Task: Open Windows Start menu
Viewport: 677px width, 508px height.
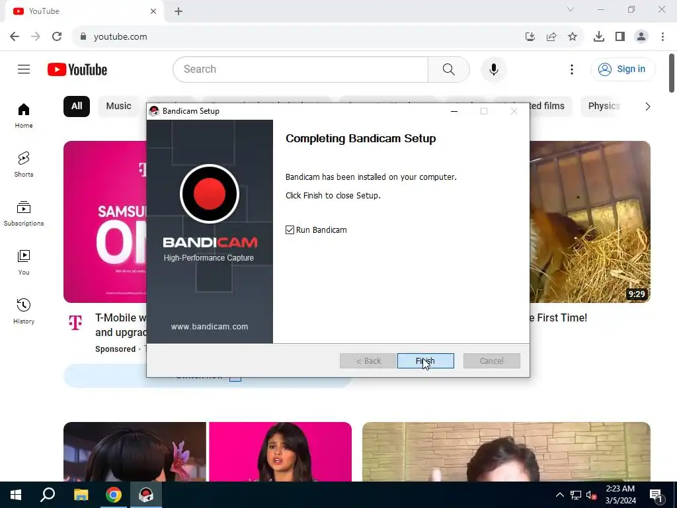Action: [16, 495]
